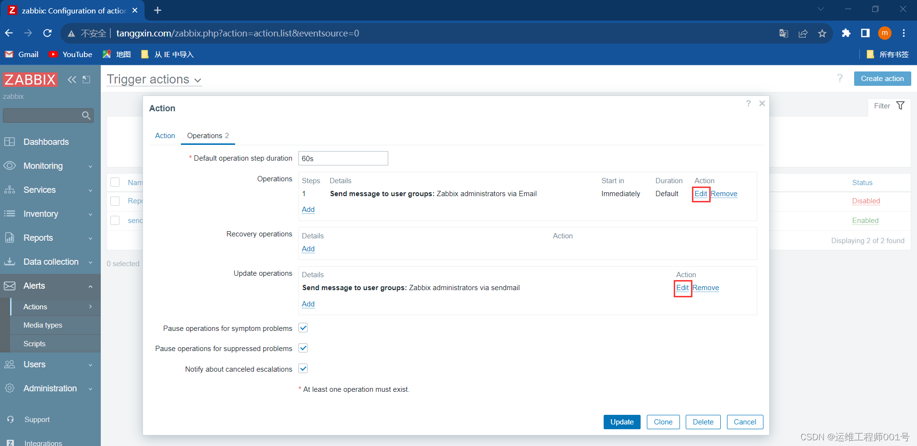Collapse the Alerts menu
The height and width of the screenshot is (446, 917).
(91, 286)
